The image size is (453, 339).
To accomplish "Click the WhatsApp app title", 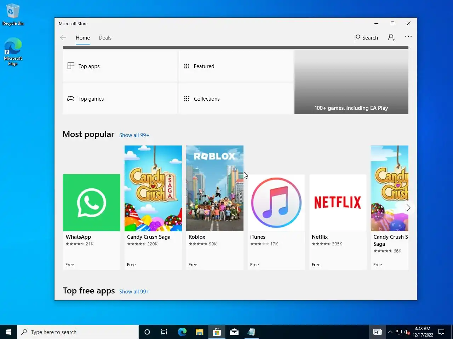I will 78,237.
